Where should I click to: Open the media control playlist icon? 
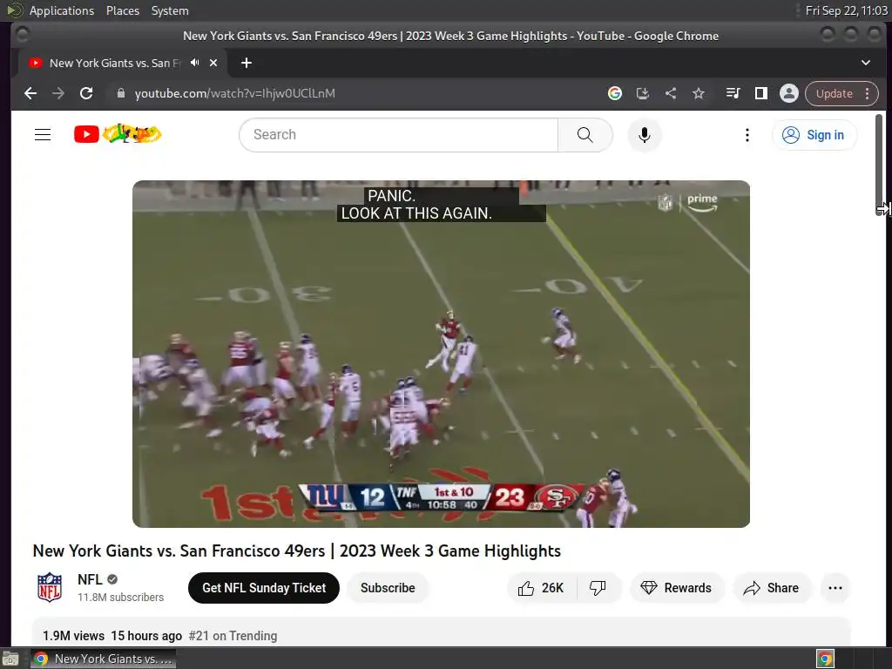click(733, 93)
